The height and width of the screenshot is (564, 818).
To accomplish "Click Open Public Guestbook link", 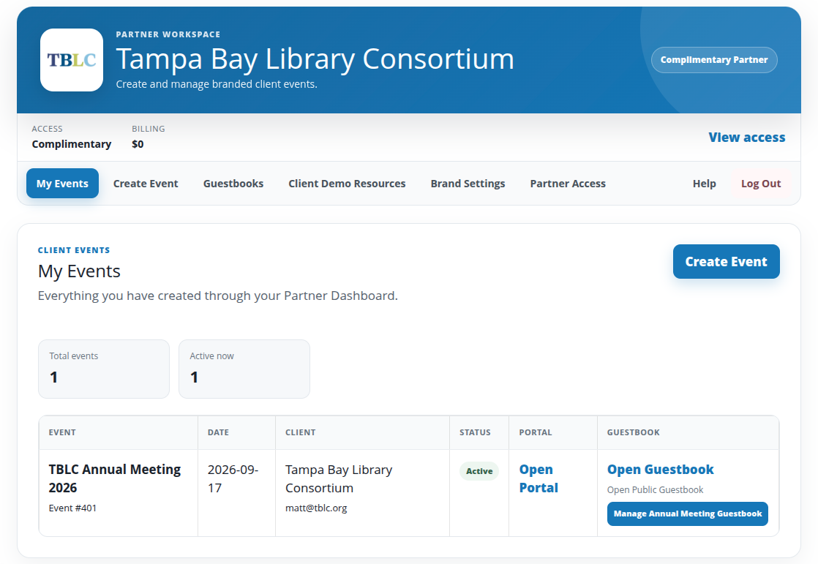I will (x=656, y=489).
